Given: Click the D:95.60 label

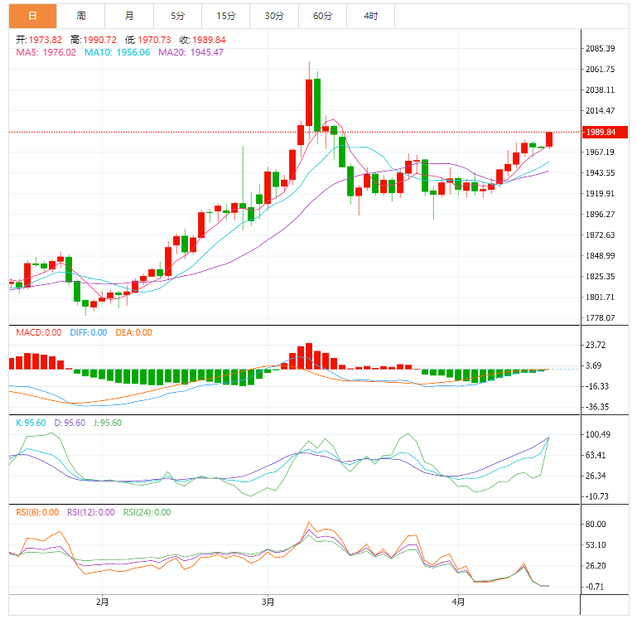Looking at the screenshot, I should pyautogui.click(x=70, y=423).
